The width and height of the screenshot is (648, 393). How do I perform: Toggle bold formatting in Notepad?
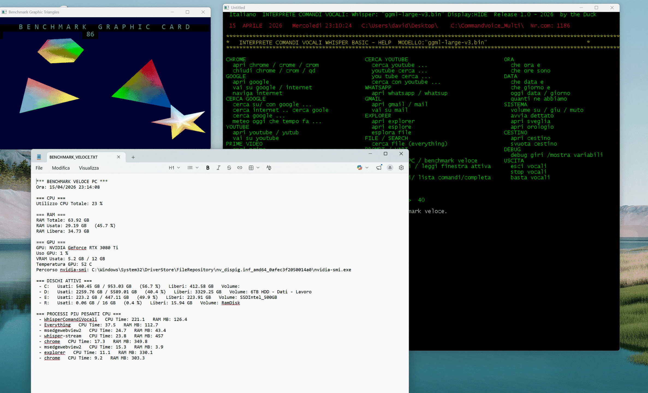(208, 168)
